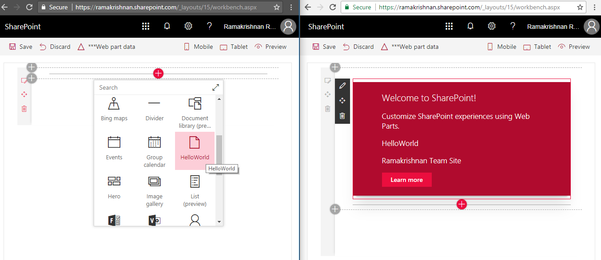Switch to Tablet view in left window

pyautogui.click(x=234, y=47)
